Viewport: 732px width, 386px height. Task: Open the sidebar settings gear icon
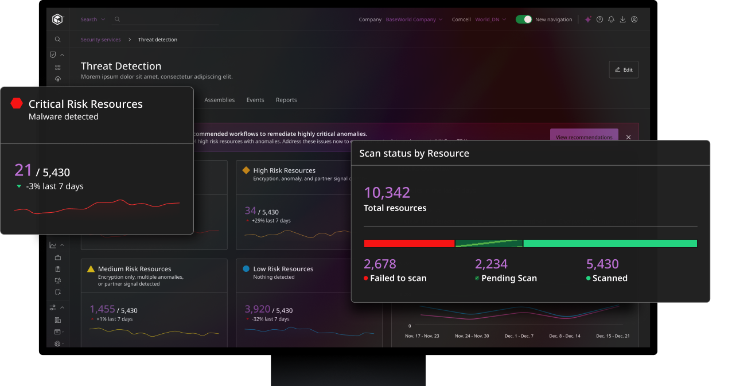tap(57, 344)
